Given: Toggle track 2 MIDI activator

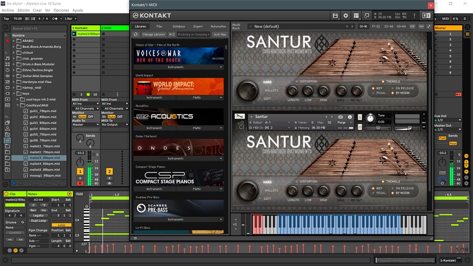Looking at the screenshot, I should click(x=109, y=171).
